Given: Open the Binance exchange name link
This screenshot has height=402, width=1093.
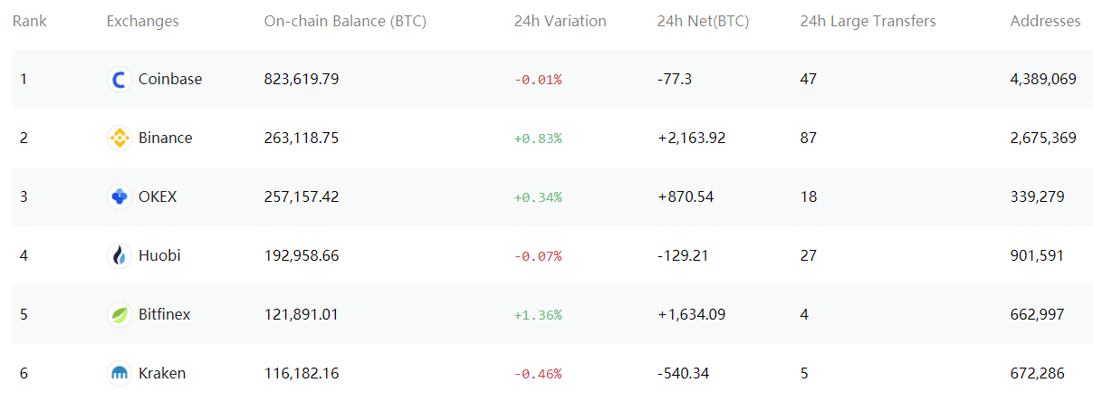Looking at the screenshot, I should point(166,138).
